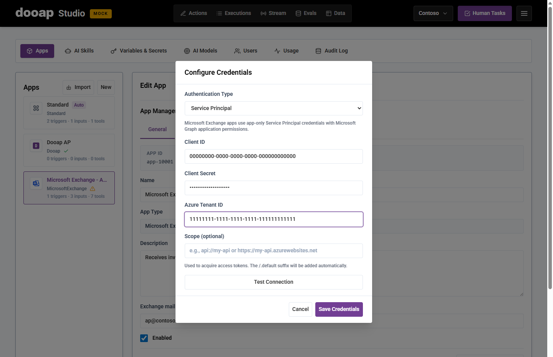This screenshot has height=357, width=553.
Task: Click the Microsoft Exchange Outlook icon
Action: click(x=36, y=183)
